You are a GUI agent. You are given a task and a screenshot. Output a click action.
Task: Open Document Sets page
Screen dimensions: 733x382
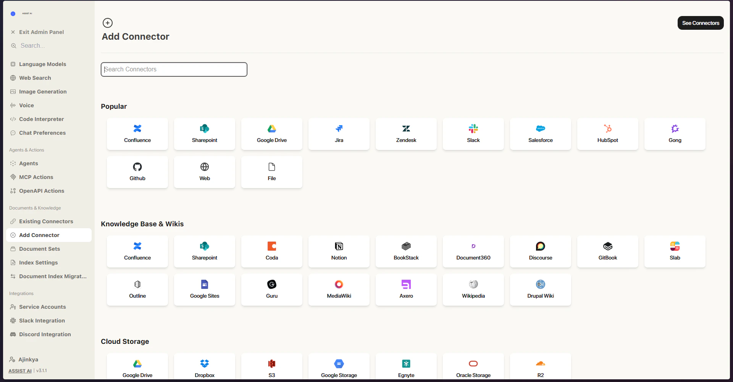point(49,249)
